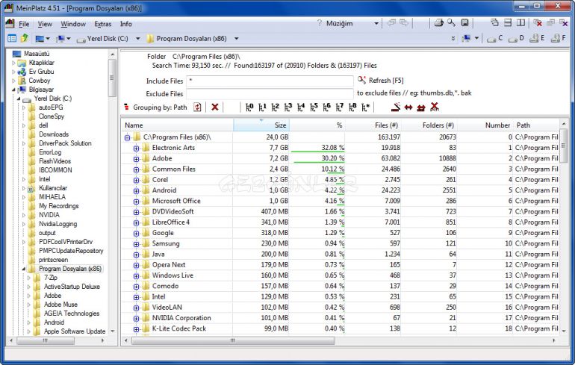
Task: Expand tree to level 2 icon
Action: [x=275, y=107]
